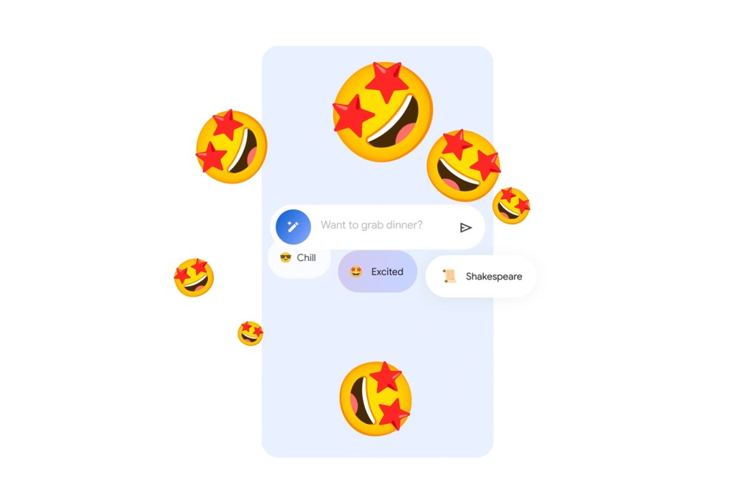Tap the send arrow icon
The height and width of the screenshot is (503, 755).
465,227
